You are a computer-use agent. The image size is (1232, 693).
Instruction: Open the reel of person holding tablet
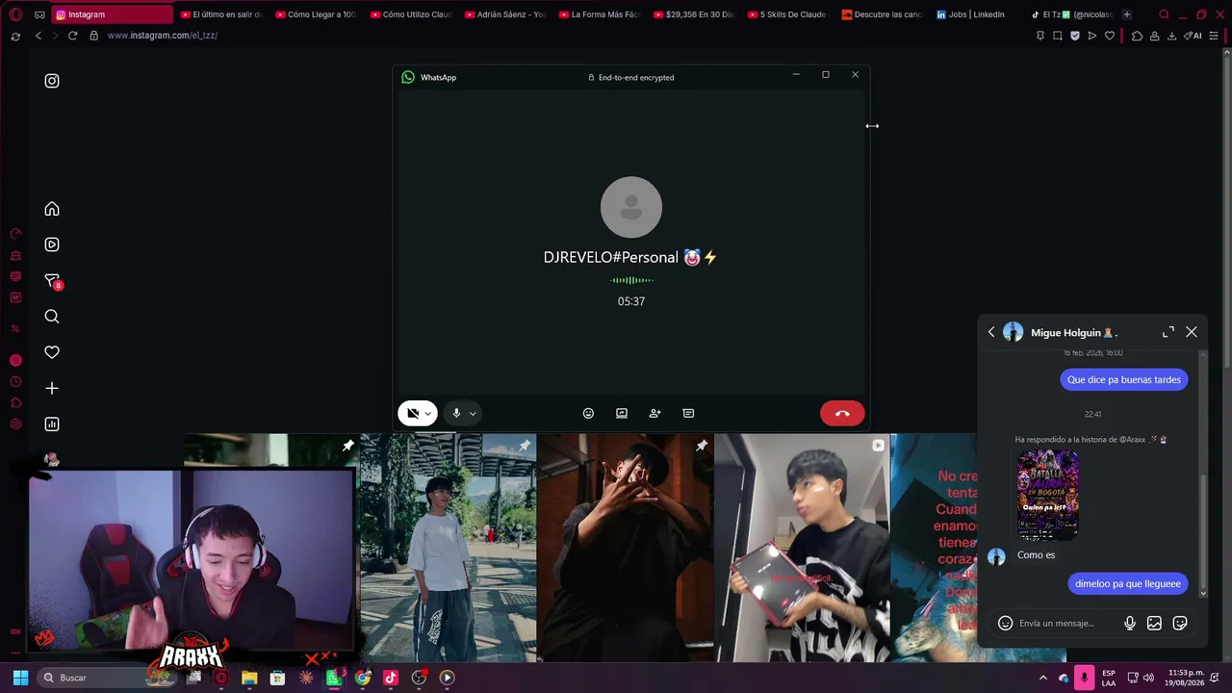(802, 548)
